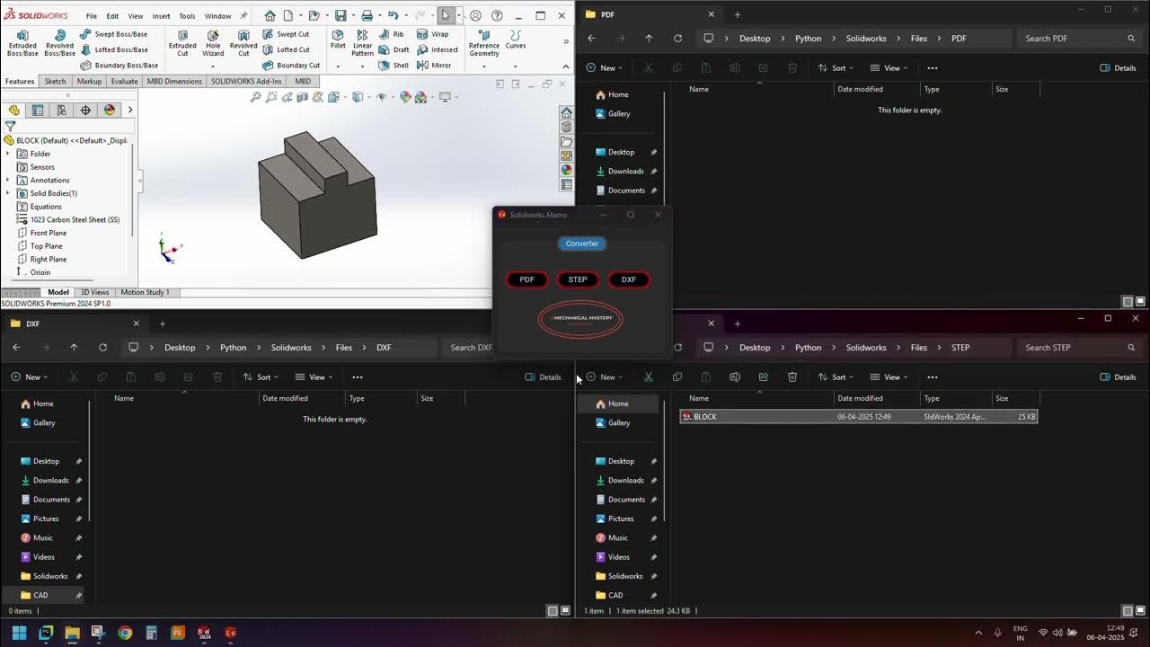Open Sort dropdown in PDF window
This screenshot has width=1150, height=647.
tap(836, 67)
